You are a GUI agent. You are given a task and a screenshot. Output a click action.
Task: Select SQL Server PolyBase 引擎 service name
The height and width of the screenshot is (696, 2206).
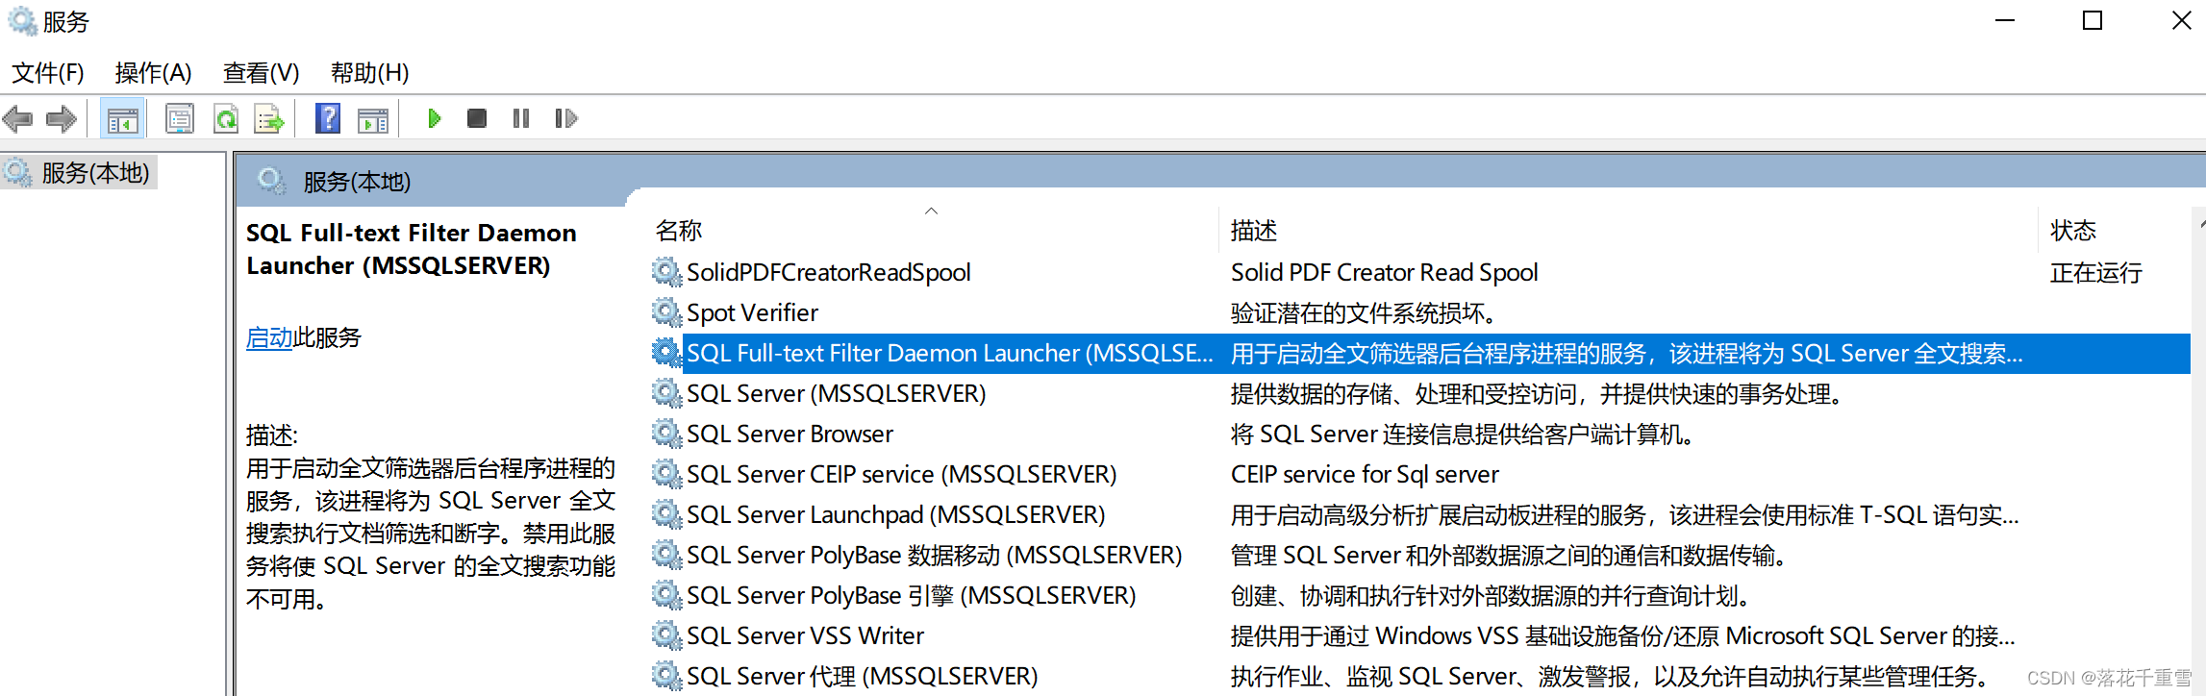tap(912, 595)
